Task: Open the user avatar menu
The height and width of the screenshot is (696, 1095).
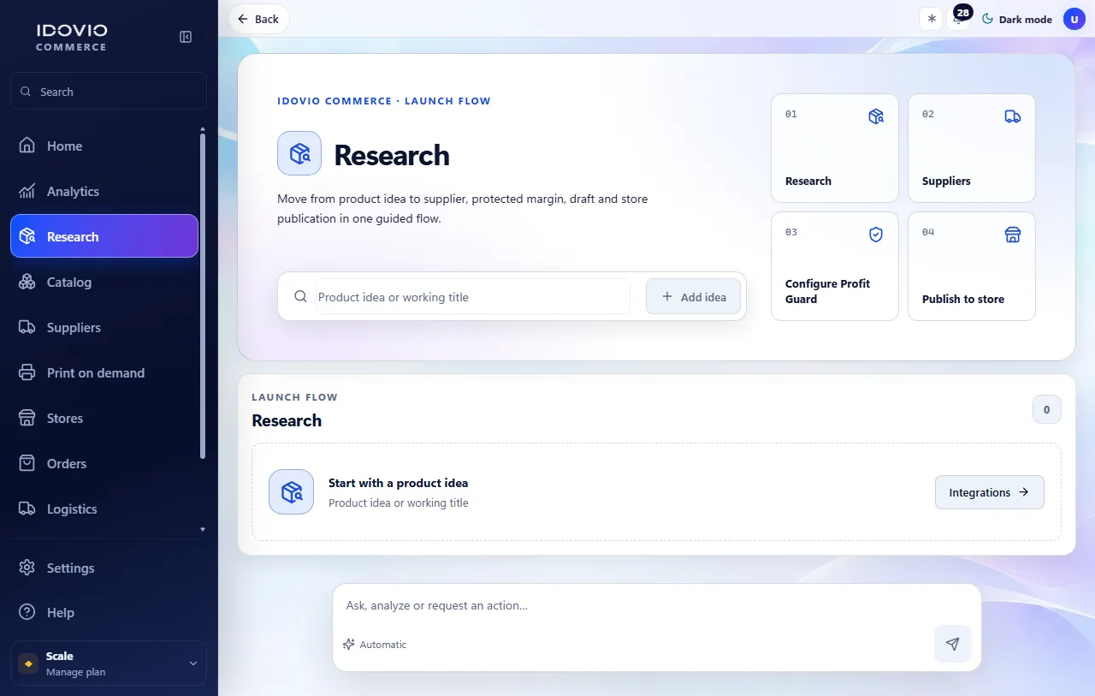Action: coord(1074,19)
